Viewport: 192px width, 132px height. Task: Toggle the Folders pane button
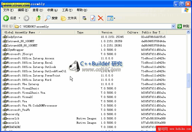[69, 18]
